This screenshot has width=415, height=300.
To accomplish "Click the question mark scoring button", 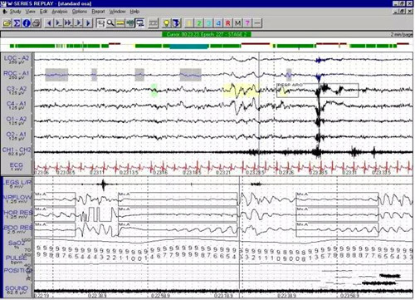I will point(247,23).
